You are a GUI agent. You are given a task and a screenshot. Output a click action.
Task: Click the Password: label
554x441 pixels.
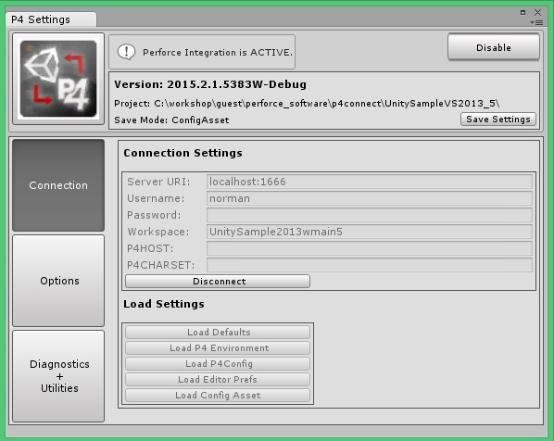(154, 215)
